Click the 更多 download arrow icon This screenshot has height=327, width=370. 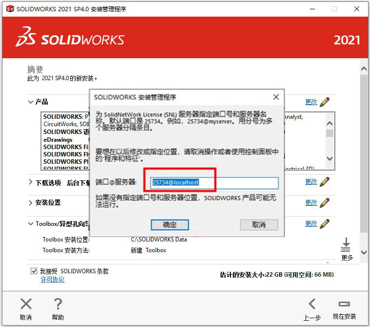click(x=346, y=245)
